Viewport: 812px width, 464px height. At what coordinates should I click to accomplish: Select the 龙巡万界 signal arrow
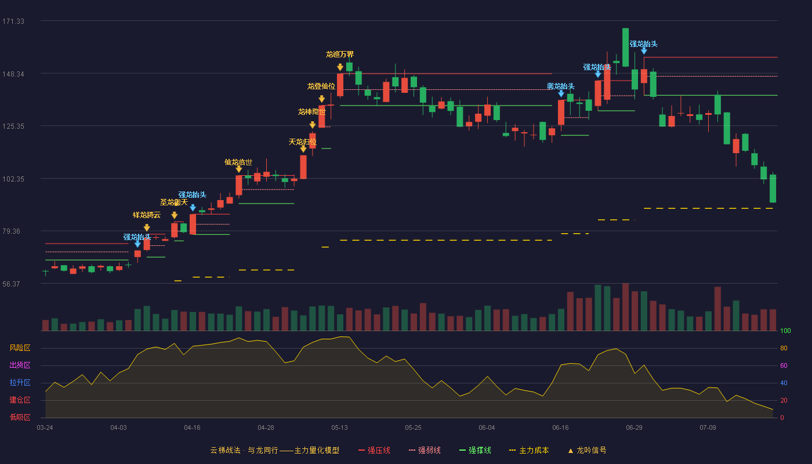pyautogui.click(x=340, y=67)
